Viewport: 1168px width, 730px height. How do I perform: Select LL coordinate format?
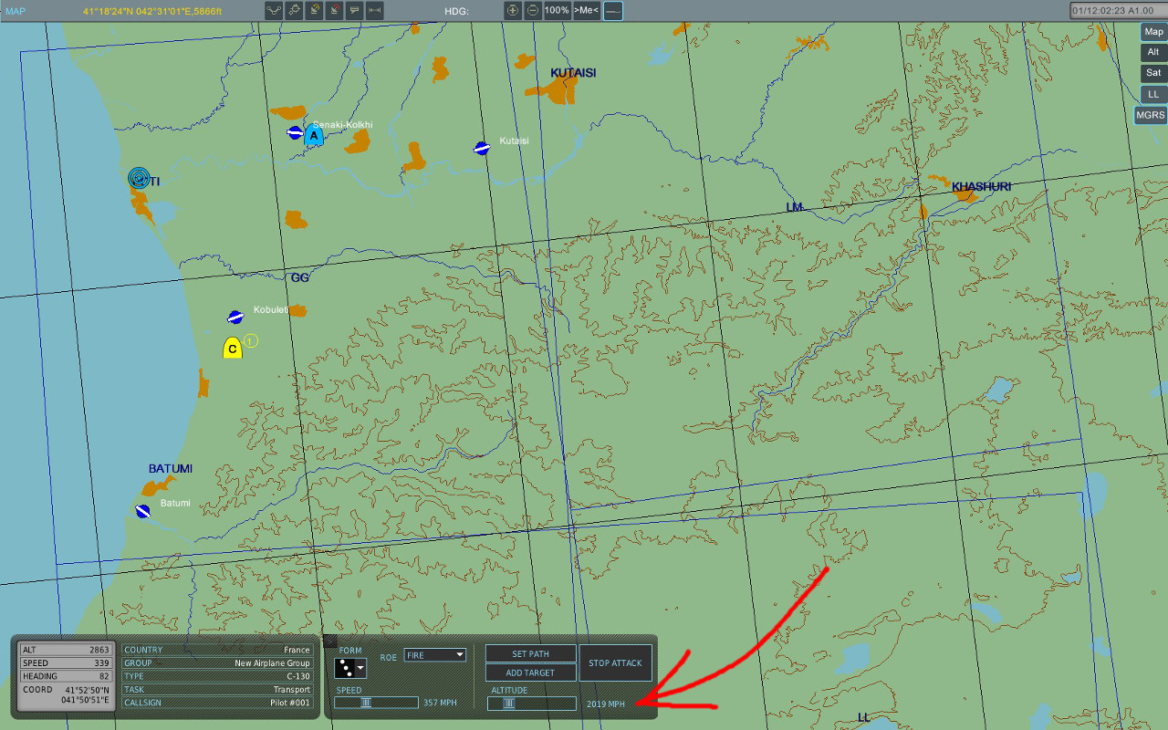coord(1153,95)
